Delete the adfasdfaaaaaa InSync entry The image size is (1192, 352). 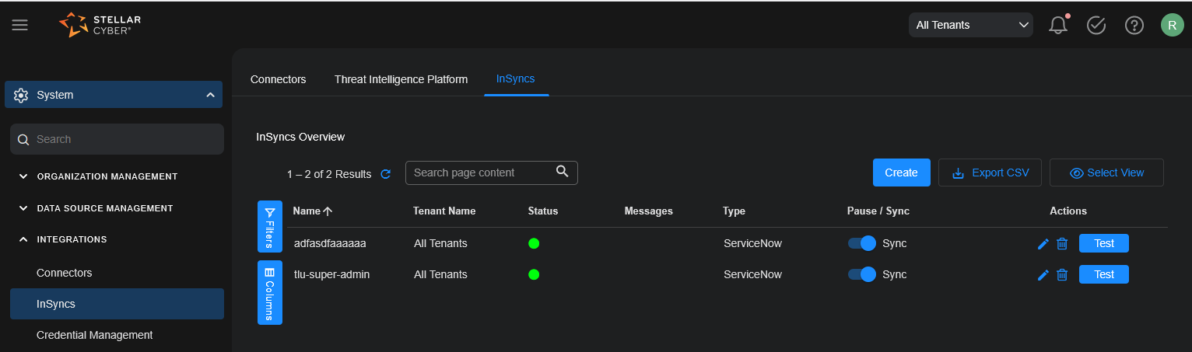pyautogui.click(x=1062, y=244)
